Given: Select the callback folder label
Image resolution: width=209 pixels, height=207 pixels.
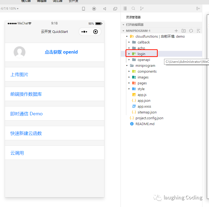Looking at the screenshot, I should 144,42.
